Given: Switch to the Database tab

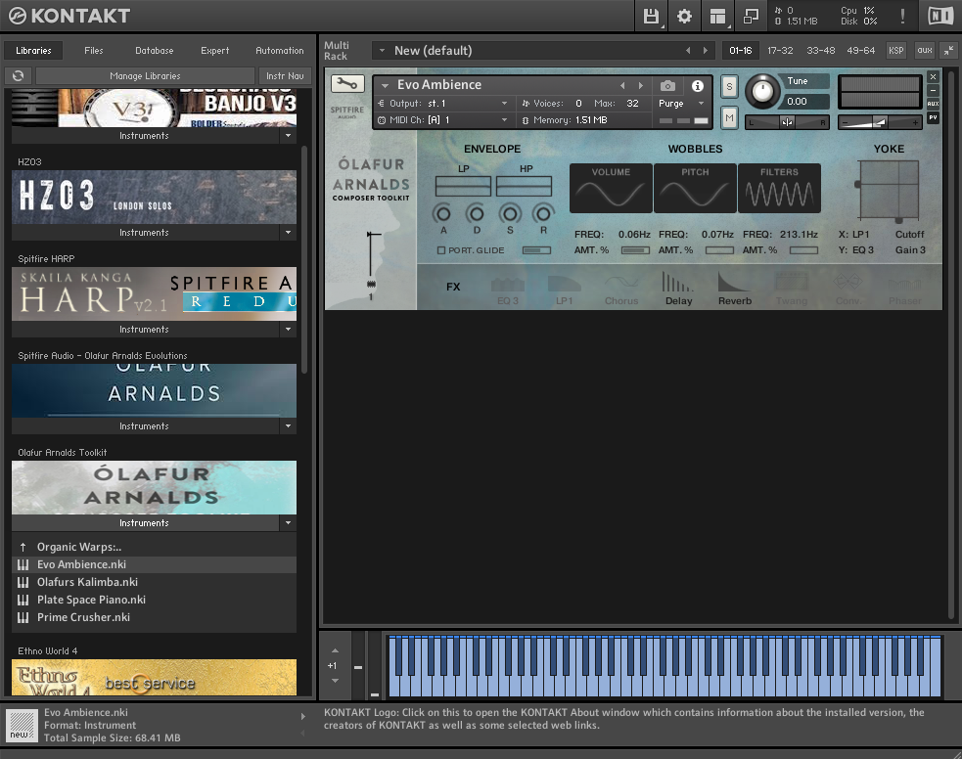Looking at the screenshot, I should point(154,50).
